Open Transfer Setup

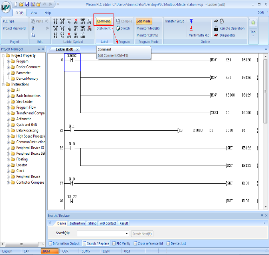point(174,21)
